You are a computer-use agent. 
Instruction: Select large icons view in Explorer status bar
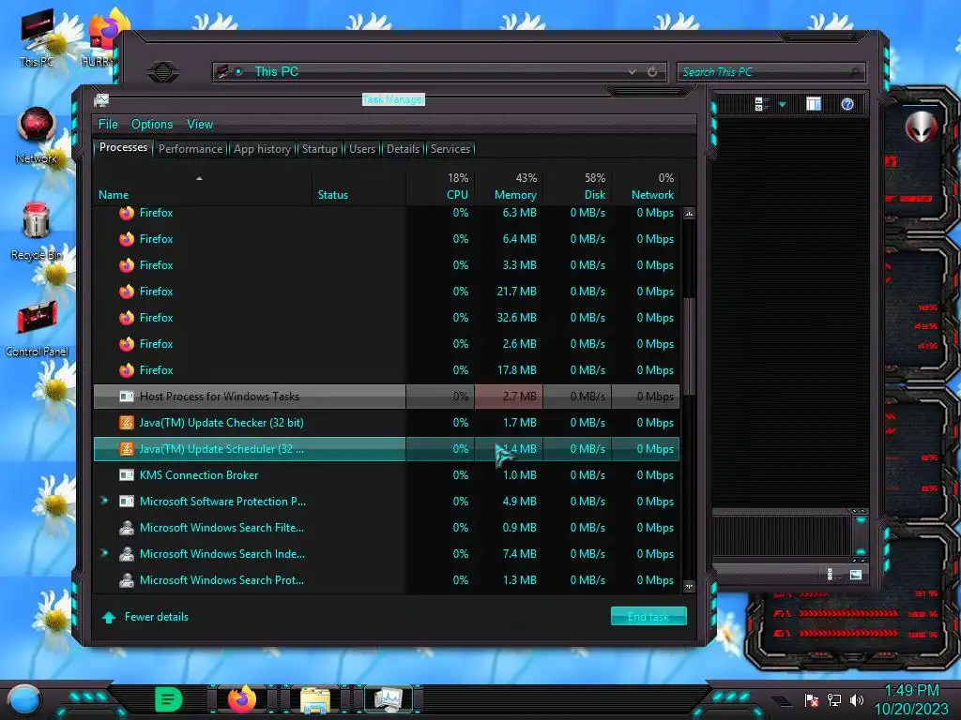tap(856, 575)
